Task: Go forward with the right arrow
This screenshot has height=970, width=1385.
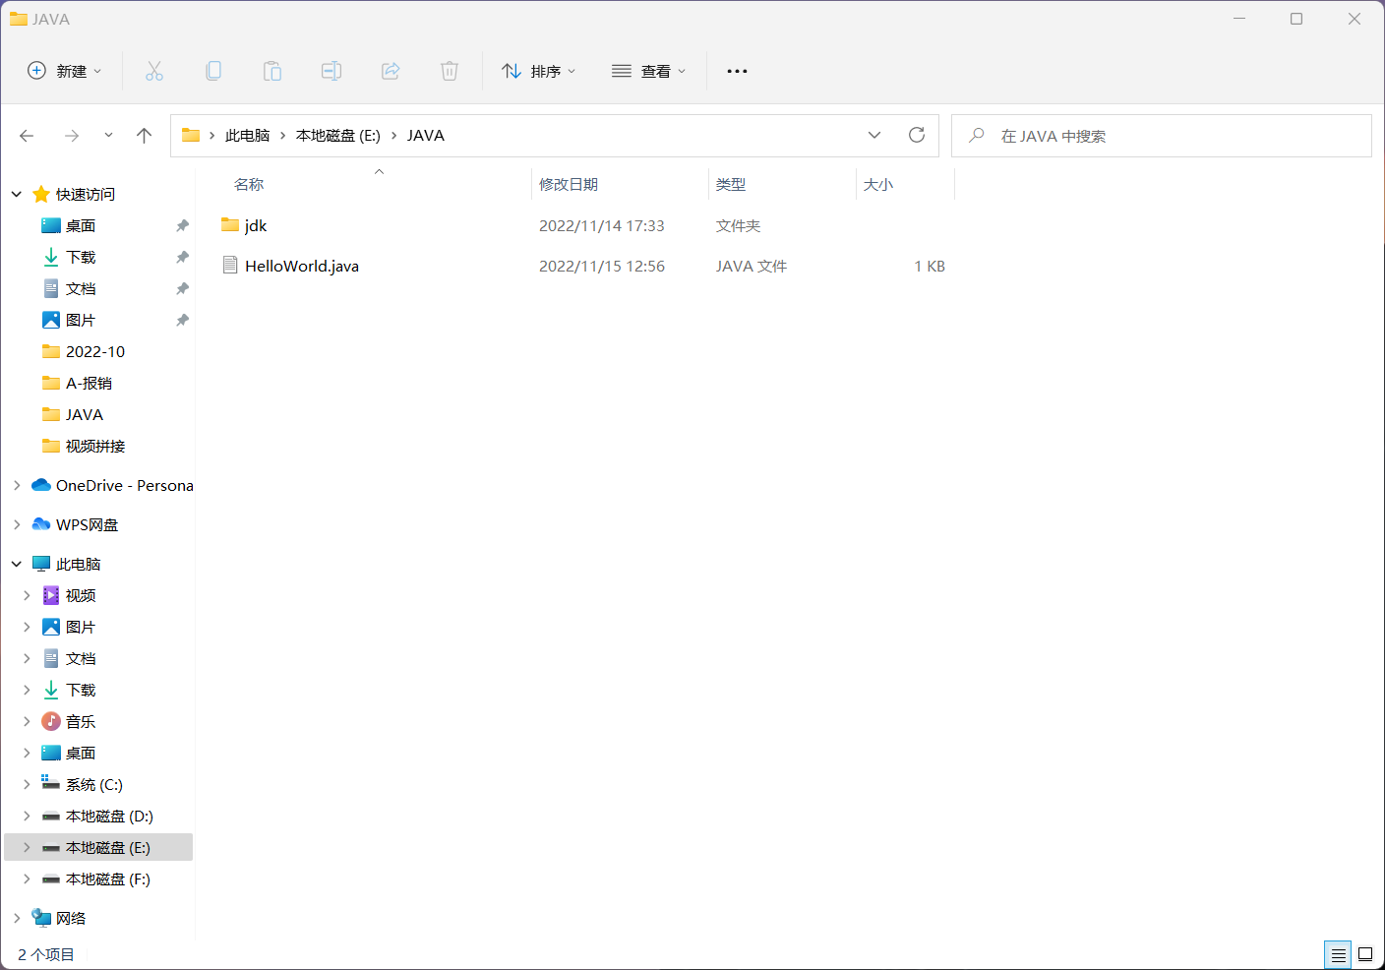Action: pyautogui.click(x=72, y=136)
